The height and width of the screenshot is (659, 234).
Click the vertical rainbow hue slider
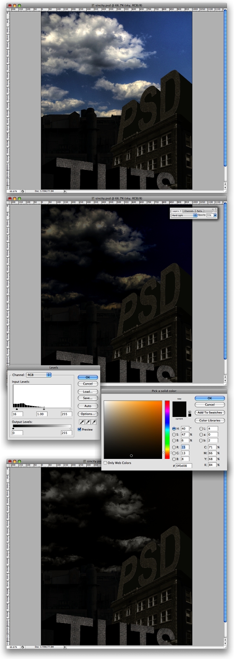[167, 430]
